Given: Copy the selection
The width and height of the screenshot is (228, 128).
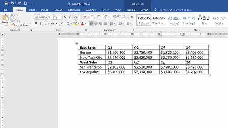Looking at the screenshot, I should click(x=15, y=20).
